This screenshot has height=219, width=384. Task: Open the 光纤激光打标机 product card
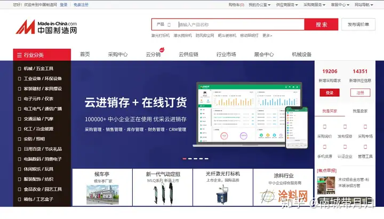223,188
